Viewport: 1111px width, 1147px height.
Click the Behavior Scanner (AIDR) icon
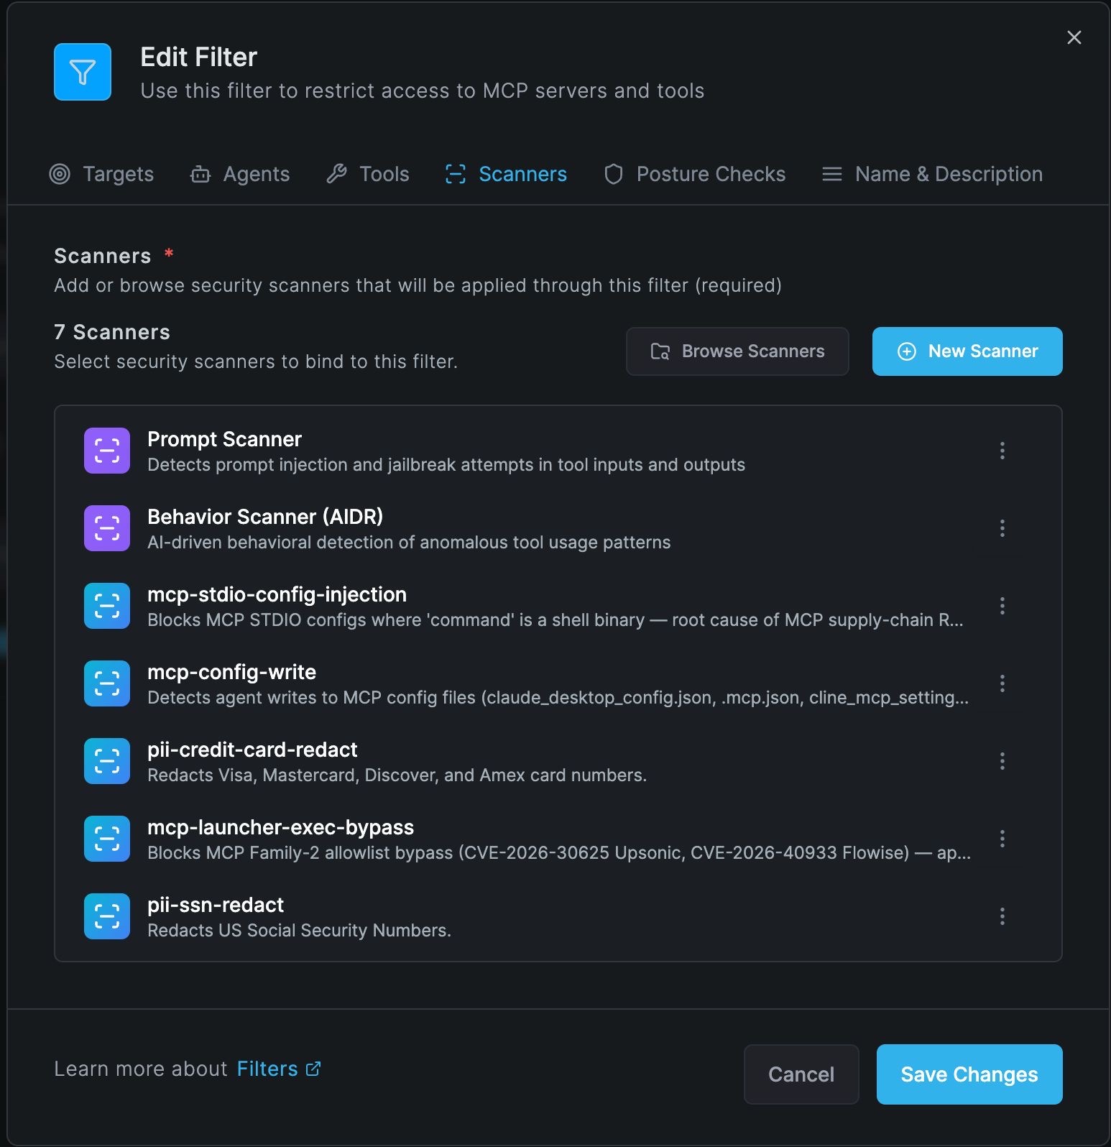point(107,528)
